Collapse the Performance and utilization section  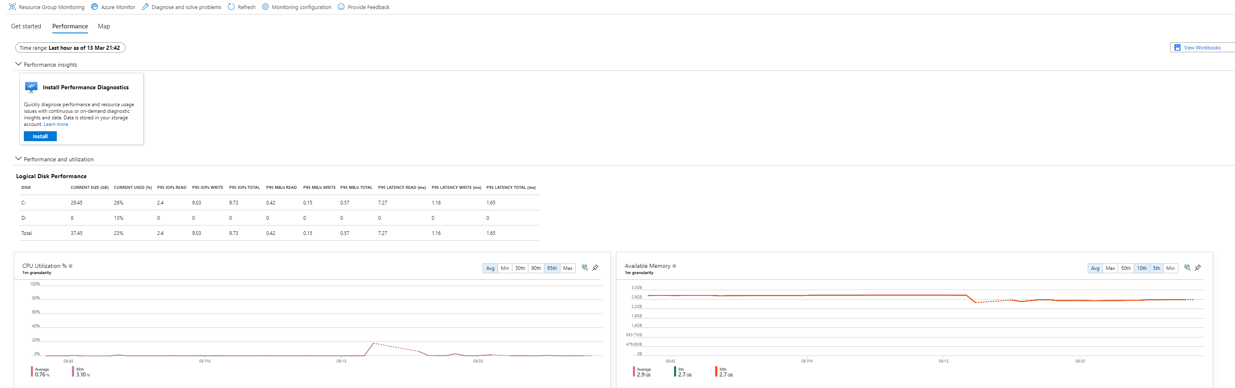pyautogui.click(x=19, y=159)
